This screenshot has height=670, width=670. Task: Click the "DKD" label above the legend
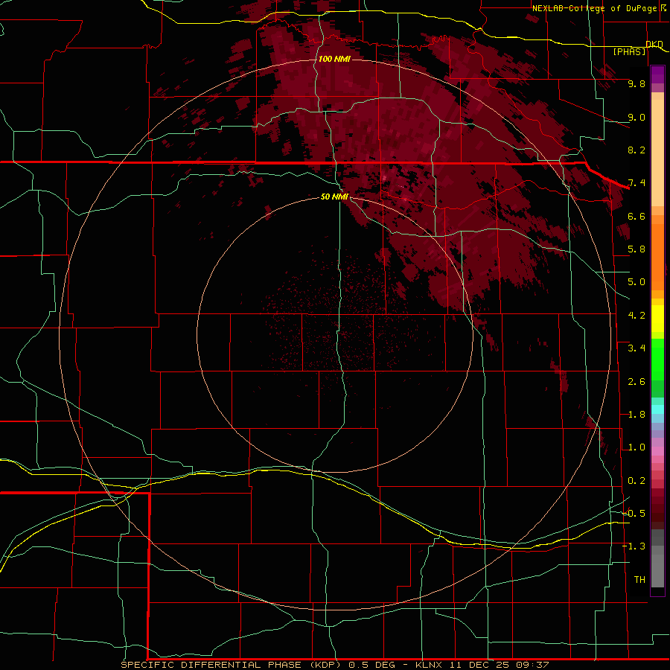(654, 44)
